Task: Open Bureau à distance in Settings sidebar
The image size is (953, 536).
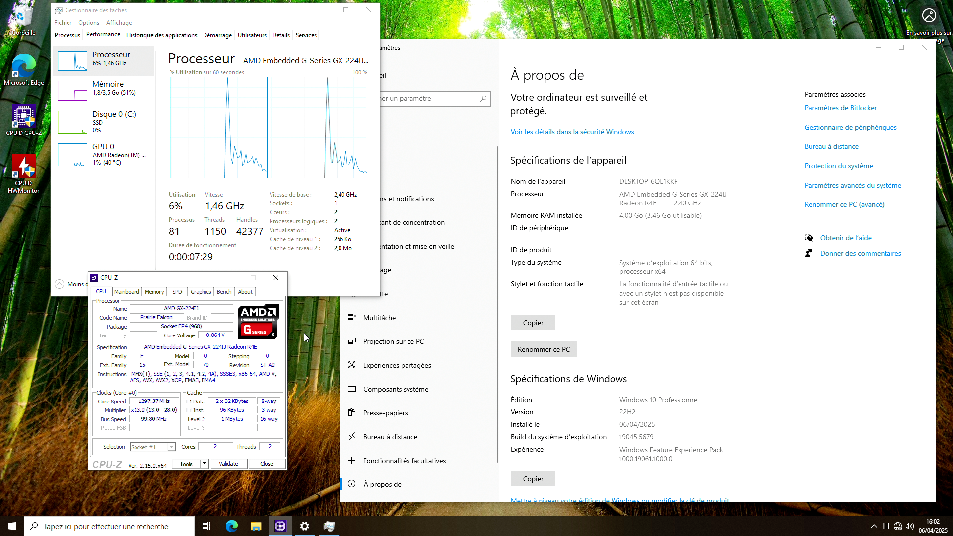Action: coord(390,437)
